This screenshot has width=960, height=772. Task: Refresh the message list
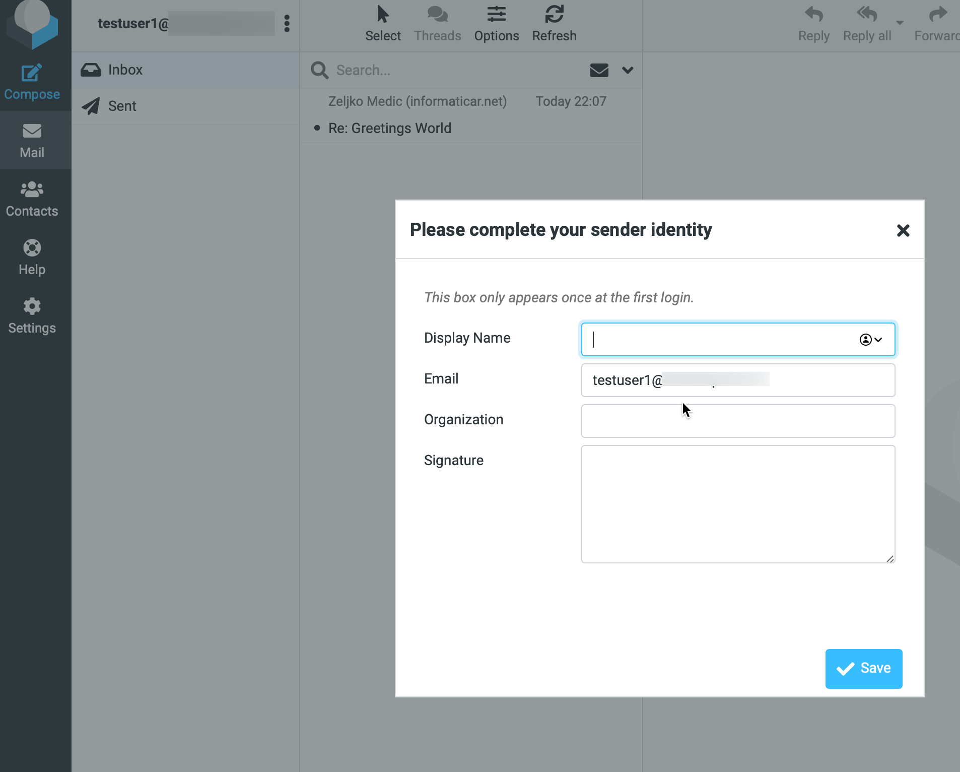pos(554,24)
